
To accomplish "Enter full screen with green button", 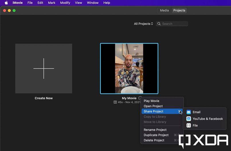I will coord(14,11).
